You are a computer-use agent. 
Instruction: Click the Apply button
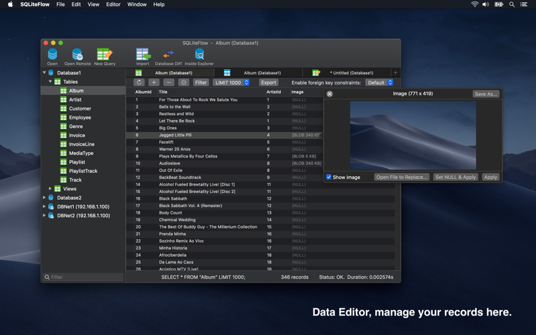tap(490, 177)
